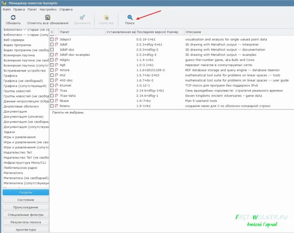Switch to the Состояние filter

(26, 200)
